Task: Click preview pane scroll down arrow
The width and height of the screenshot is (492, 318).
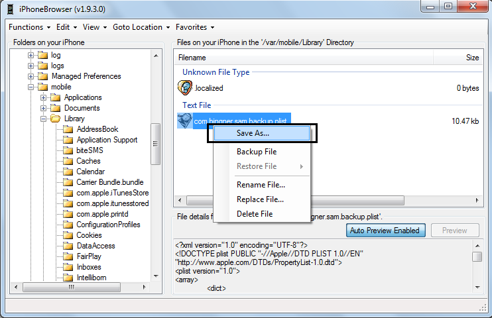Action: (x=477, y=288)
